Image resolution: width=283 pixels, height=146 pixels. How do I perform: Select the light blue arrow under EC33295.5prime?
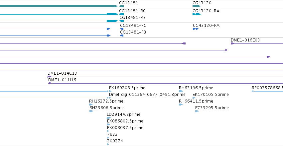click(197, 111)
